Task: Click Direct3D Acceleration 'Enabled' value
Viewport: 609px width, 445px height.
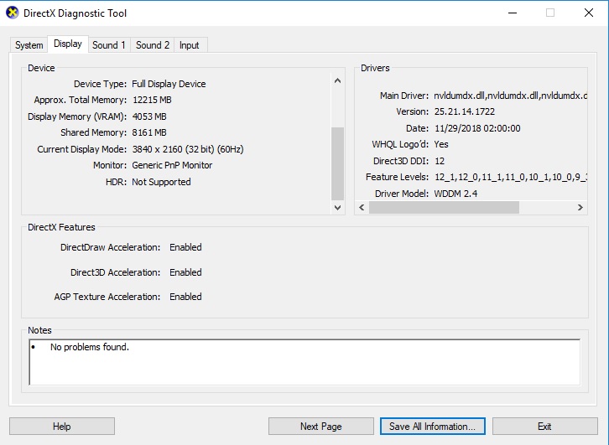Action: click(185, 272)
